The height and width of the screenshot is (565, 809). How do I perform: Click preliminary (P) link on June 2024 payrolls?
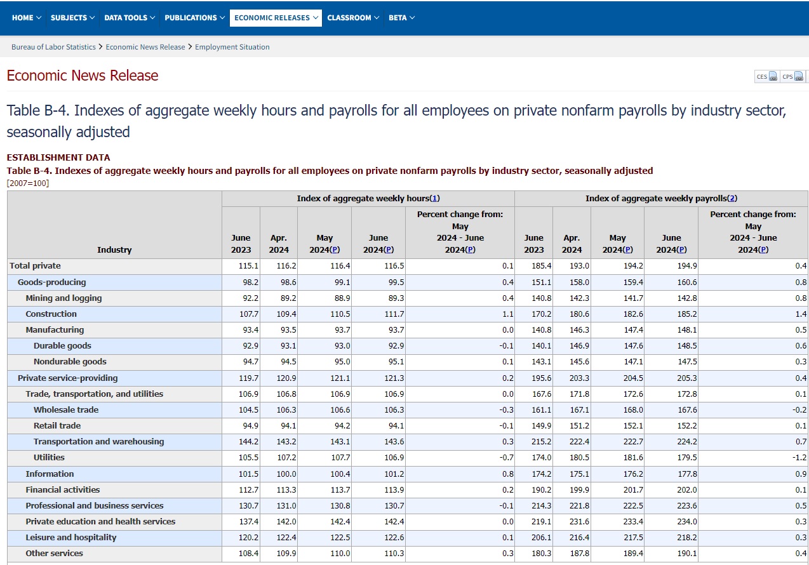tap(681, 250)
